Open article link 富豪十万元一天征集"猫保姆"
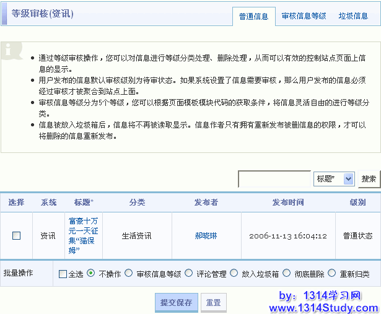The image size is (381, 314). click(x=84, y=235)
